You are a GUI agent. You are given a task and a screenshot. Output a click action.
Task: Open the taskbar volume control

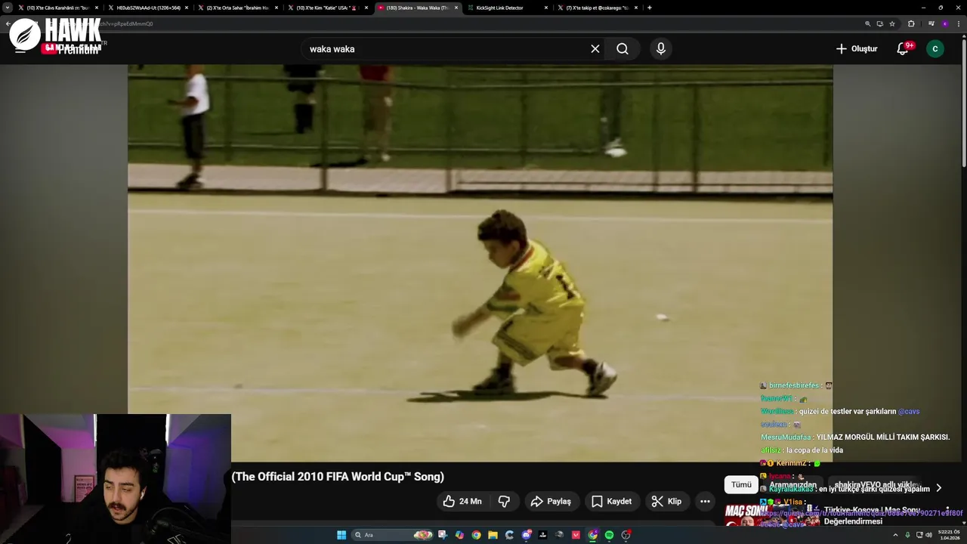[x=928, y=535]
